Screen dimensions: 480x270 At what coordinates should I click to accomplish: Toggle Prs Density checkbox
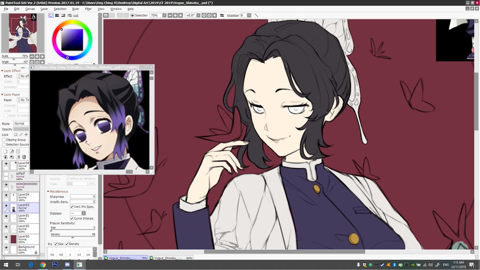click(x=67, y=244)
